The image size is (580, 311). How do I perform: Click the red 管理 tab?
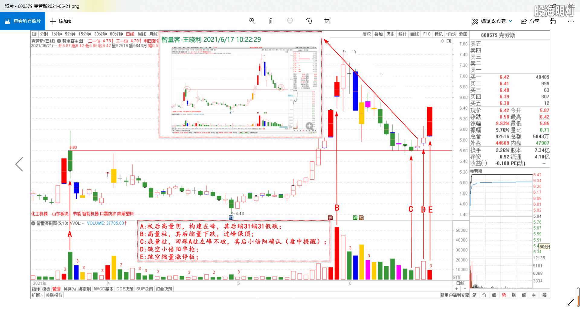[x=56, y=289]
